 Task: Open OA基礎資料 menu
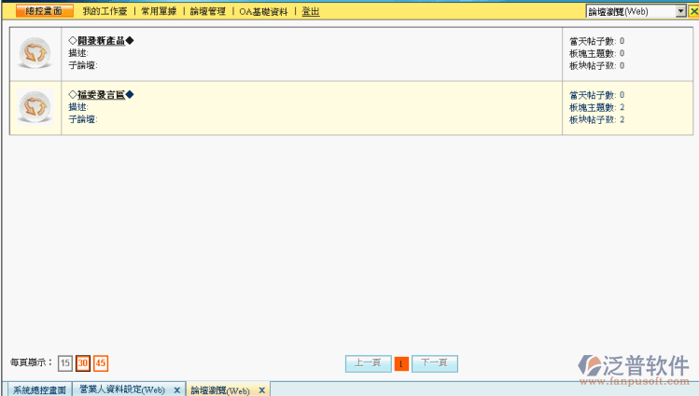[263, 12]
